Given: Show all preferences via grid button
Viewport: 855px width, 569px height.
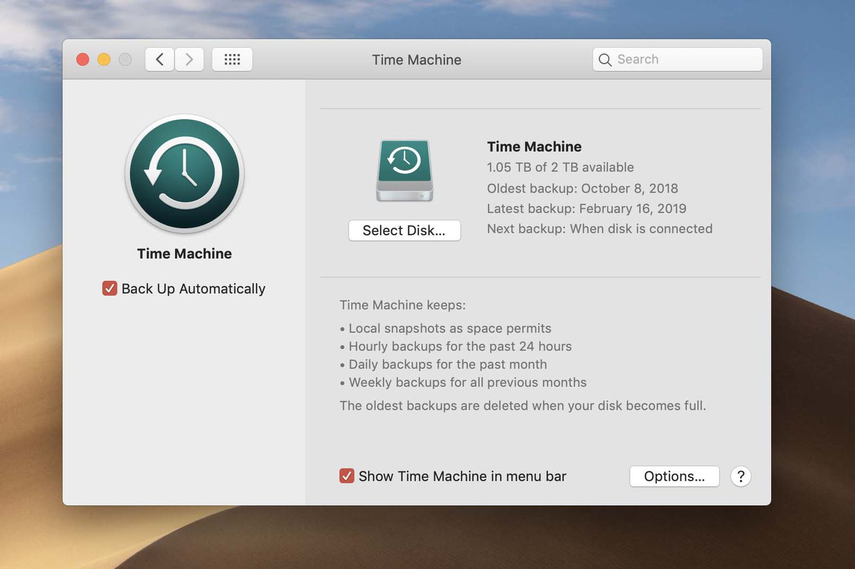Looking at the screenshot, I should (x=232, y=59).
